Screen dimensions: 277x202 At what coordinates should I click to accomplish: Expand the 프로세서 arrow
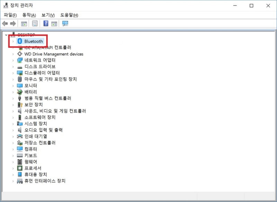13,168
